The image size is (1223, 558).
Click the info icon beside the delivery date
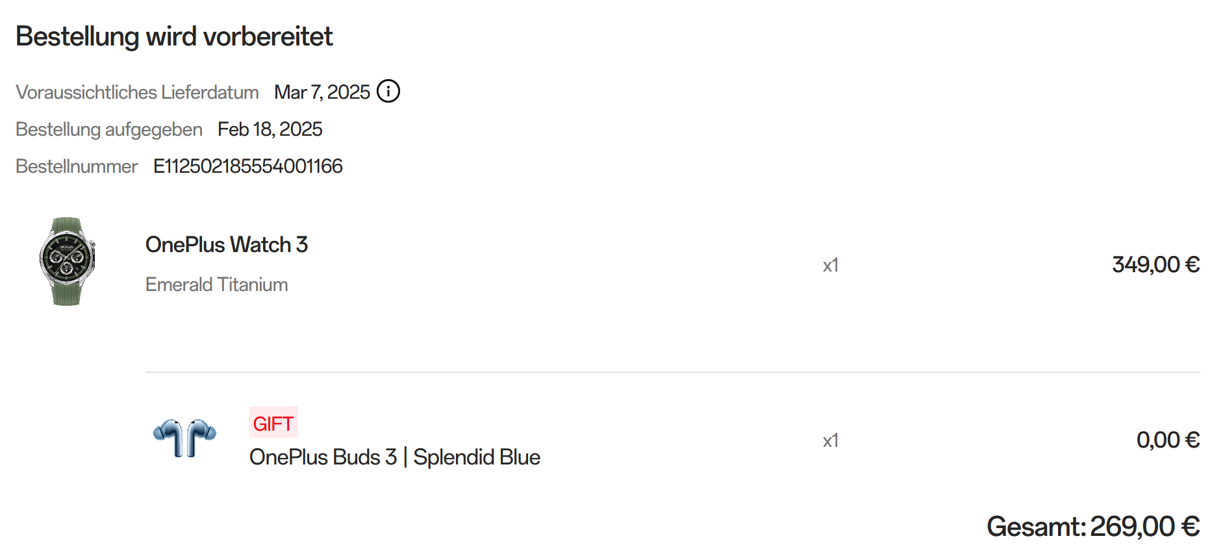click(x=388, y=91)
